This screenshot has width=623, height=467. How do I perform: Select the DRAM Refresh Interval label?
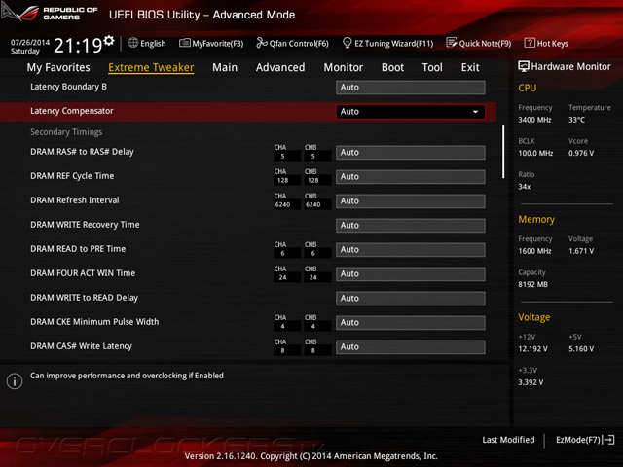click(x=75, y=200)
